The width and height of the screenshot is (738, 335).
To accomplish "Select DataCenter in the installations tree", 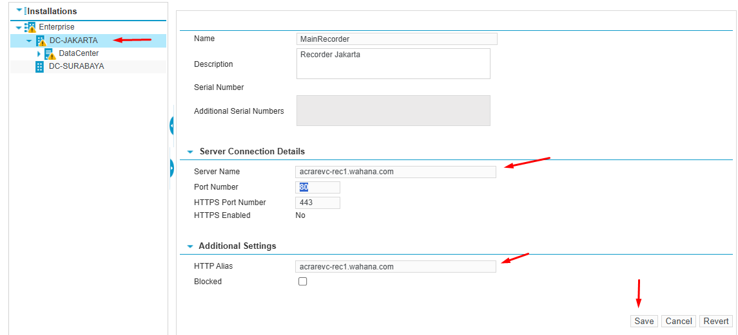I will (79, 53).
